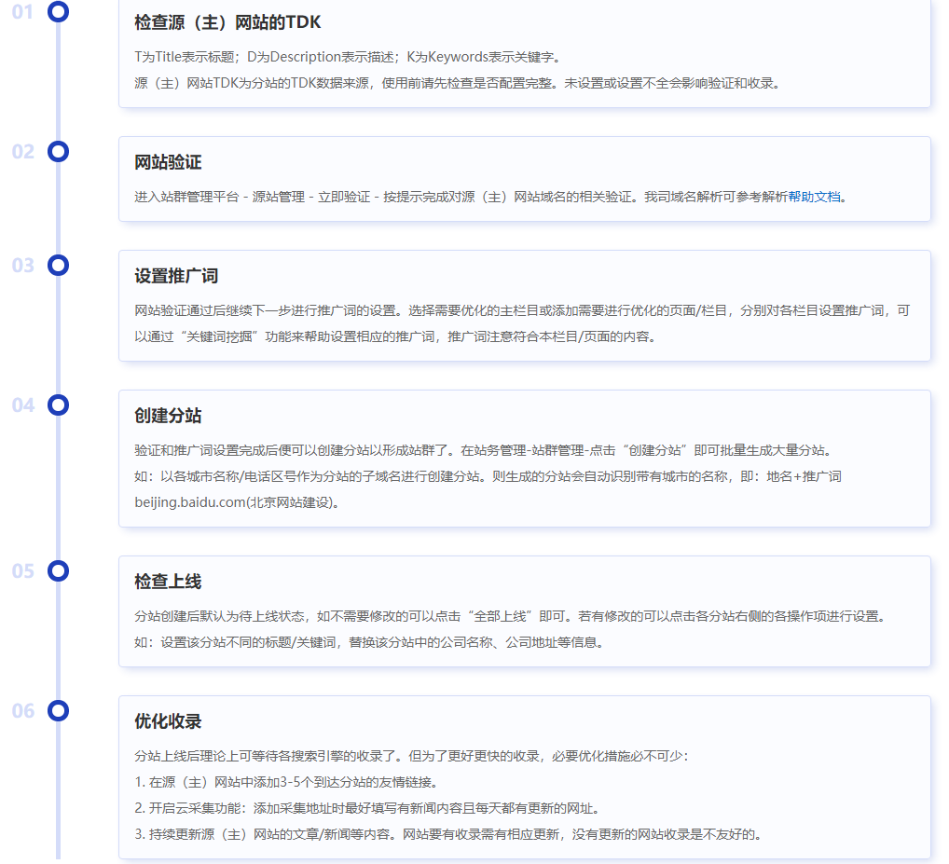The width and height of the screenshot is (949, 864).
Task: Click the "01" step number label
Action: (23, 13)
